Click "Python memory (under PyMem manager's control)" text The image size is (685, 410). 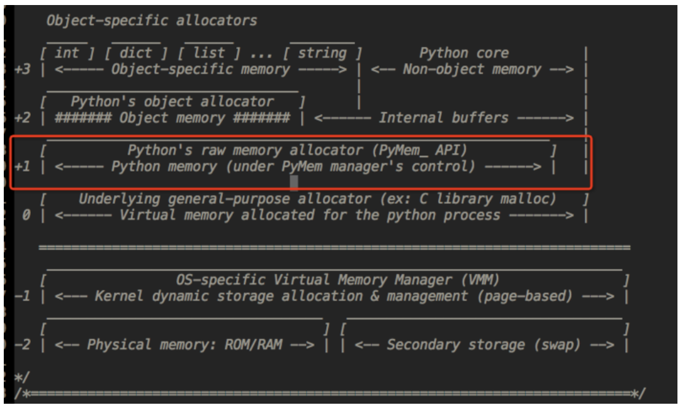[293, 167]
